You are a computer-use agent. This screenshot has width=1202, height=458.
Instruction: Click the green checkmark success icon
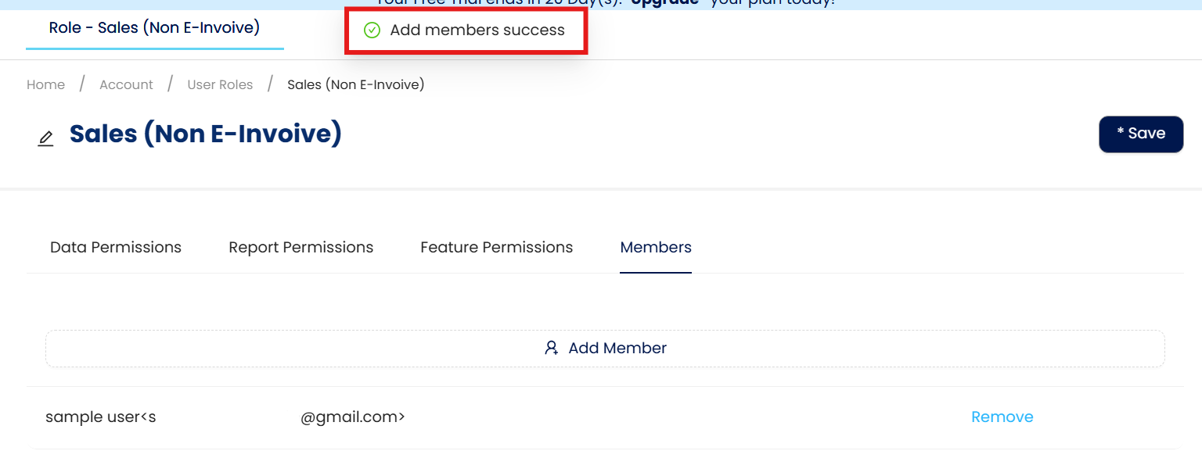coord(372,30)
